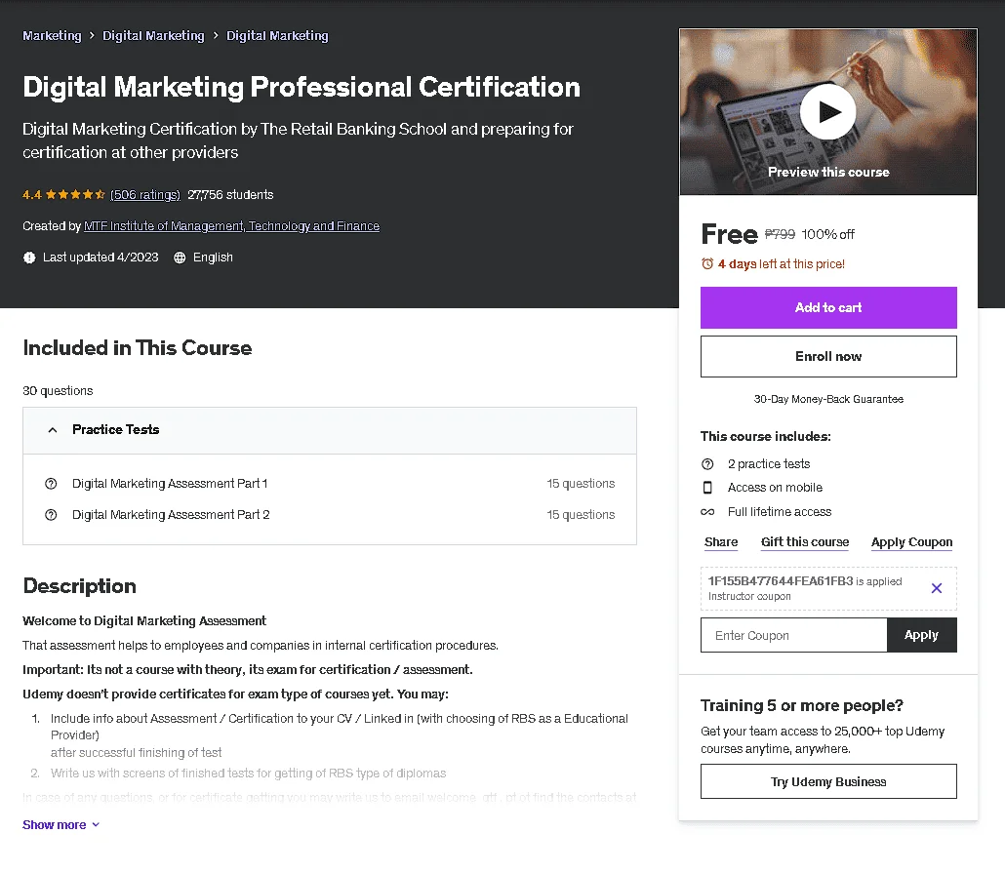Click the Full lifetime access text
The height and width of the screenshot is (873, 1005).
tap(780, 511)
